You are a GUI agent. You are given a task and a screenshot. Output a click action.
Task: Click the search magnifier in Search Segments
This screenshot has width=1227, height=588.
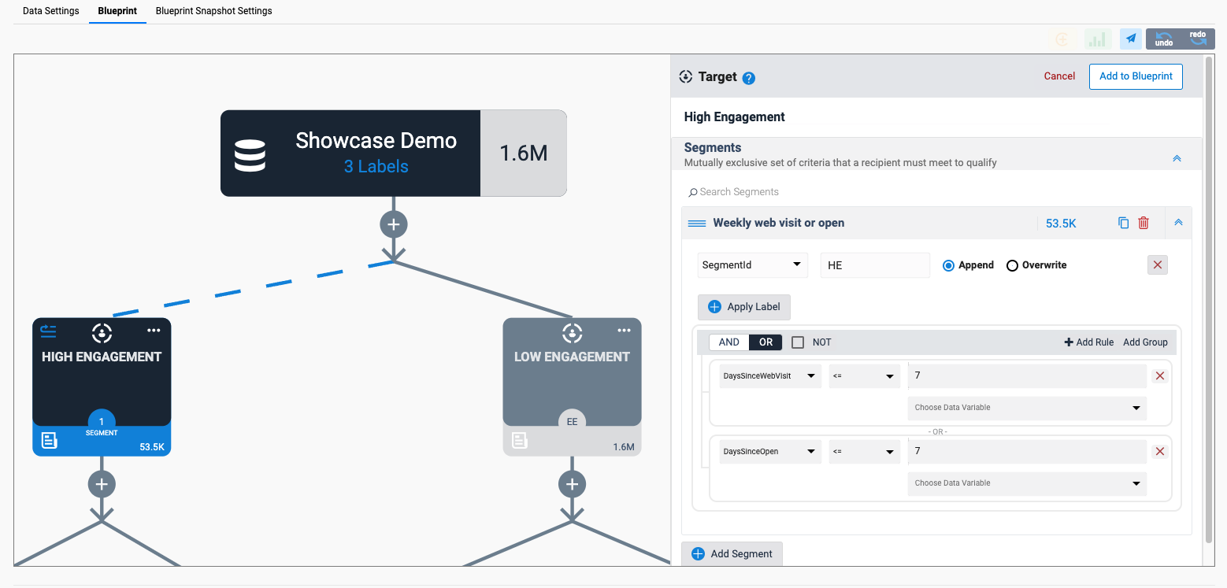click(x=693, y=192)
